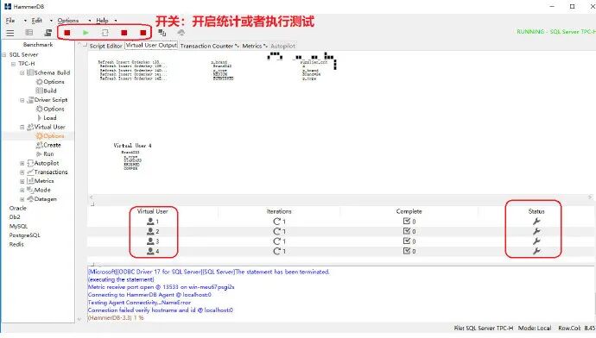Screen dimensions: 596x338
Task: Switch to the Virtual User Output tab
Action: pos(151,45)
